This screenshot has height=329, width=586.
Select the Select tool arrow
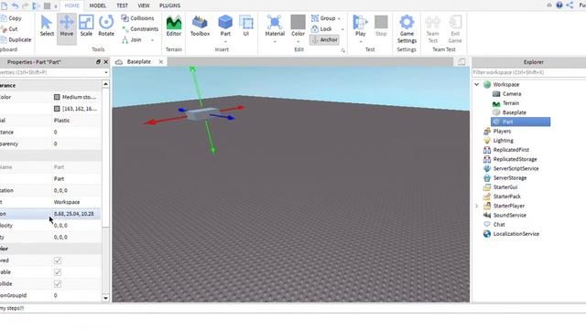[x=47, y=27]
